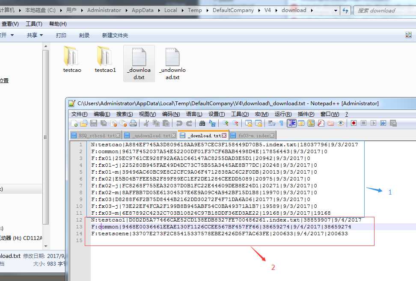Image resolution: width=416 pixels, height=281 pixels.
Task: Toggle Folder as Workspace icon
Action: (330, 123)
